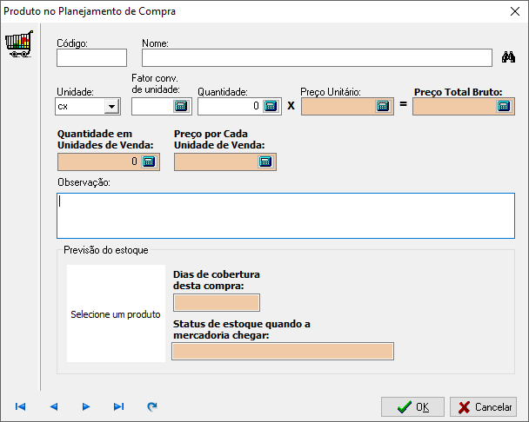Focus the Código input field
Screen dimensions: 529x422
tap(91, 57)
